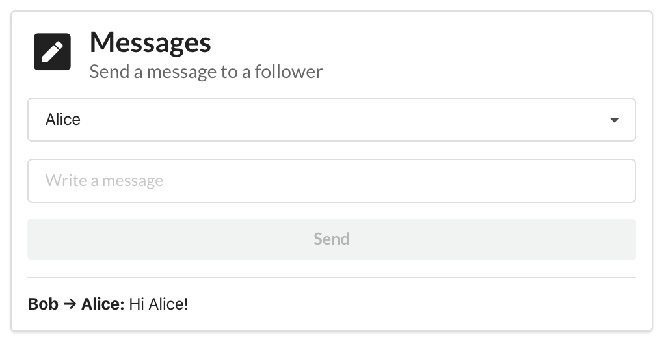This screenshot has height=346, width=666.
Task: Click the Messages heading
Action: (150, 43)
